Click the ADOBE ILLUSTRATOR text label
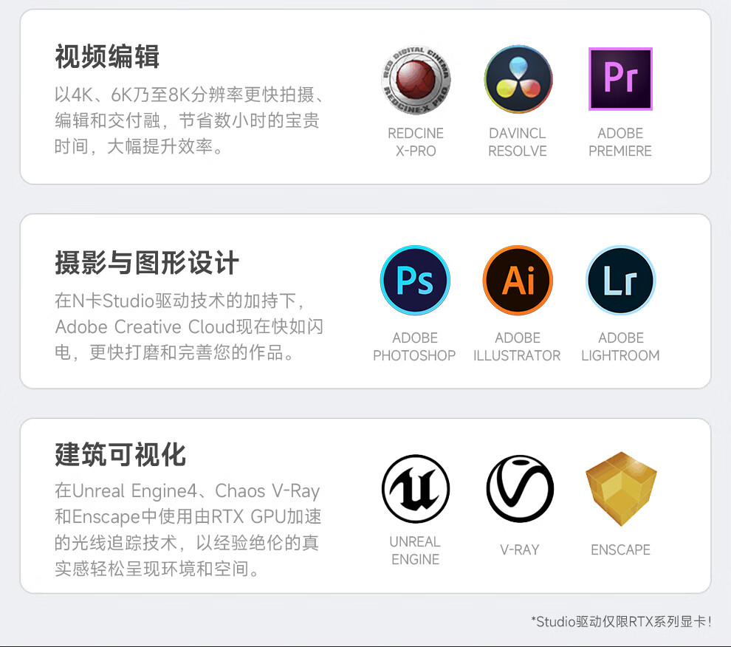731x647 pixels. click(x=517, y=346)
